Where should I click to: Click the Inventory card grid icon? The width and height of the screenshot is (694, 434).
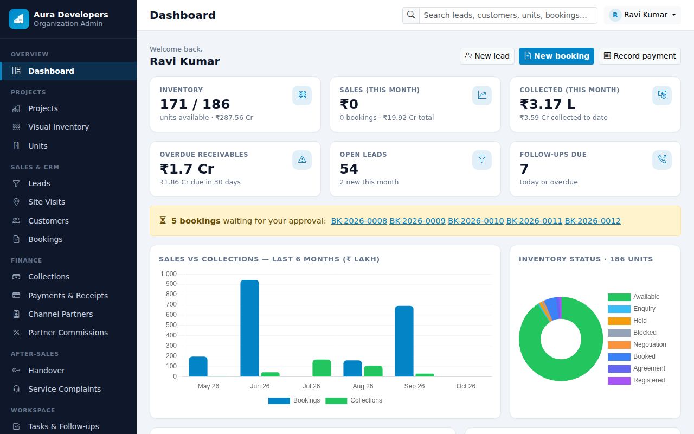click(302, 95)
